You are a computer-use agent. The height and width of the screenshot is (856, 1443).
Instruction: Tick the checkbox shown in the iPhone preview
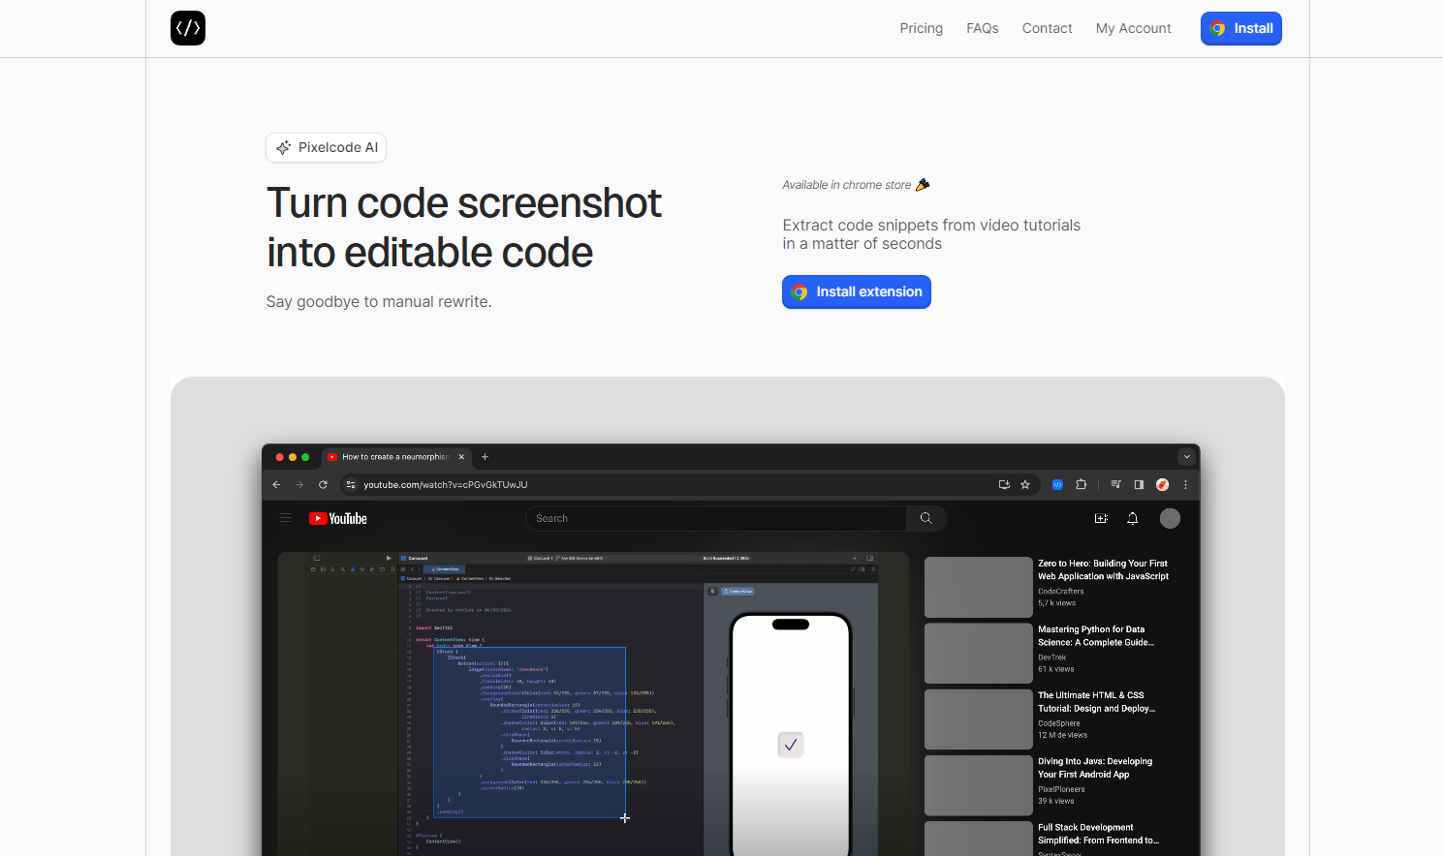tap(790, 744)
